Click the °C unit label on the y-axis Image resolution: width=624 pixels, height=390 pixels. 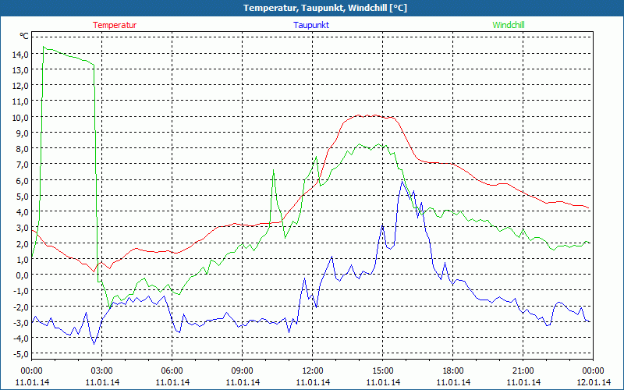(x=24, y=36)
